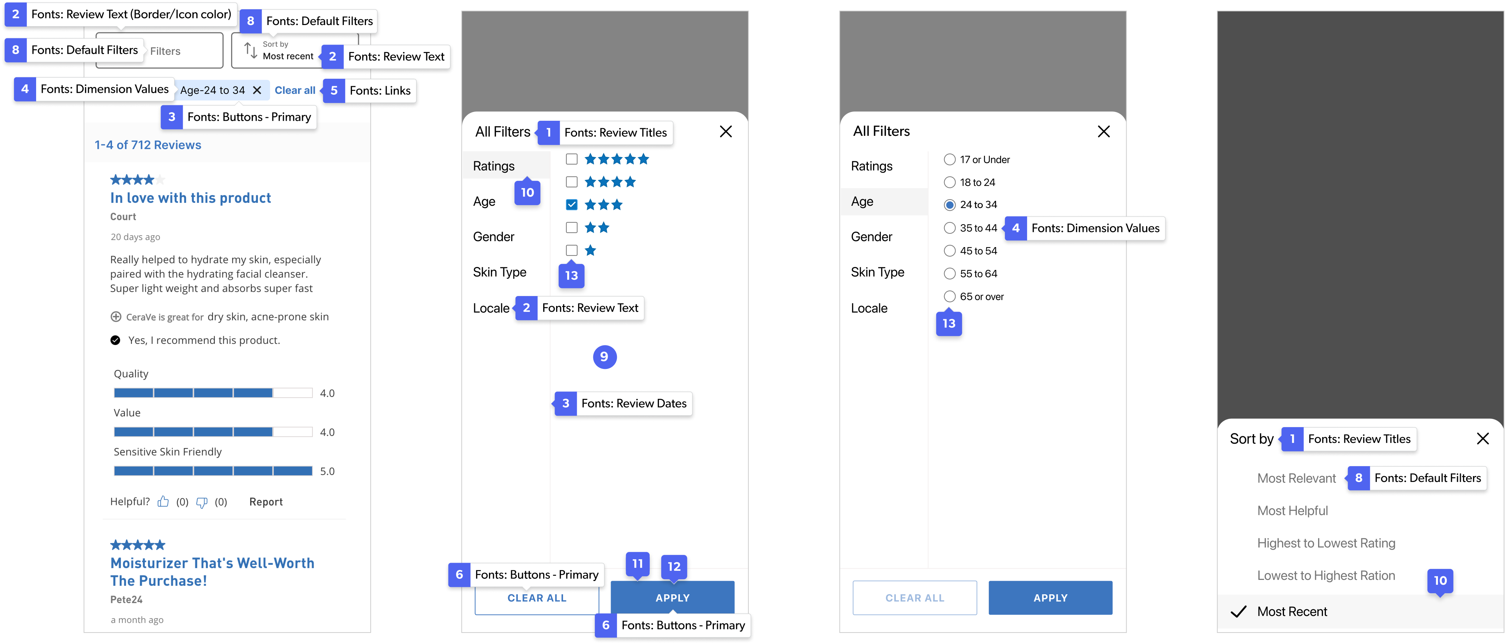This screenshot has height=644, width=1505.
Task: Close the Sort by panel
Action: click(1482, 439)
